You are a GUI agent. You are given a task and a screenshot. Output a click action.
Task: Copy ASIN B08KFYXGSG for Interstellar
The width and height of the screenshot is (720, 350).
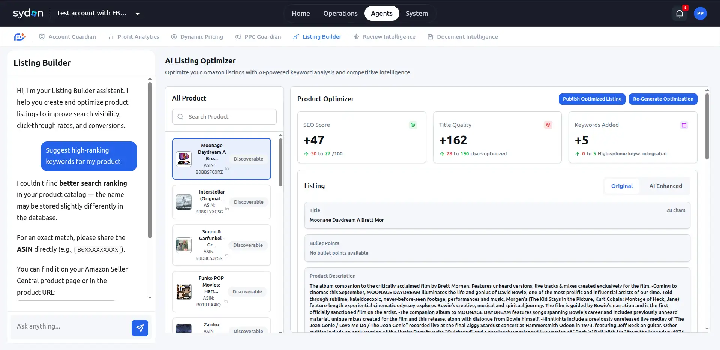click(227, 209)
